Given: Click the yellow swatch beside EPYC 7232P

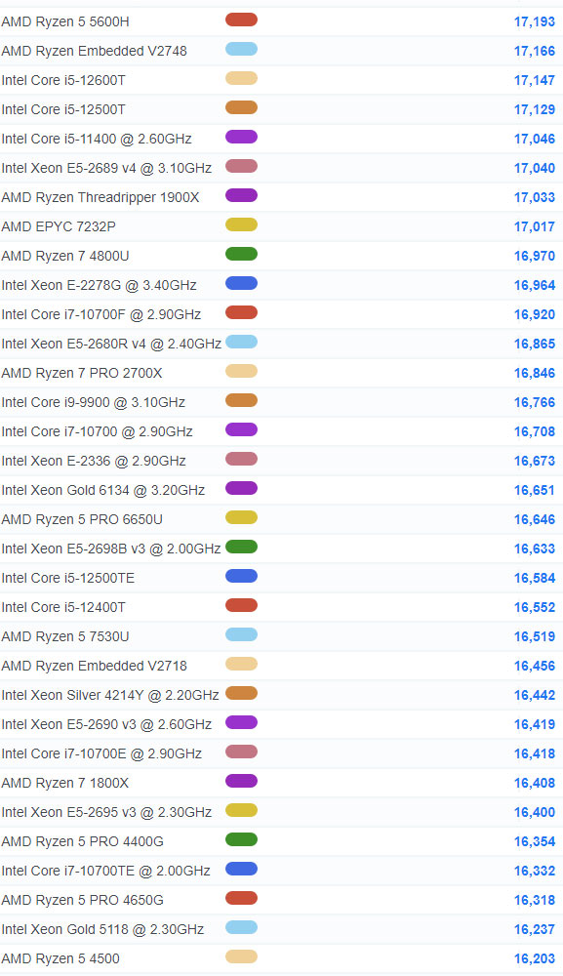Looking at the screenshot, I should 241,224.
